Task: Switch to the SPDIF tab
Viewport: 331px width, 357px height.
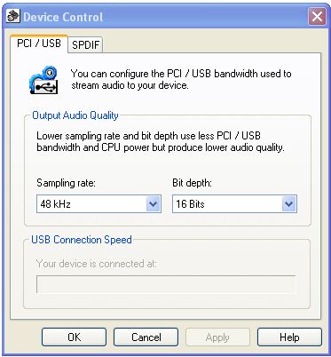Action: click(85, 45)
